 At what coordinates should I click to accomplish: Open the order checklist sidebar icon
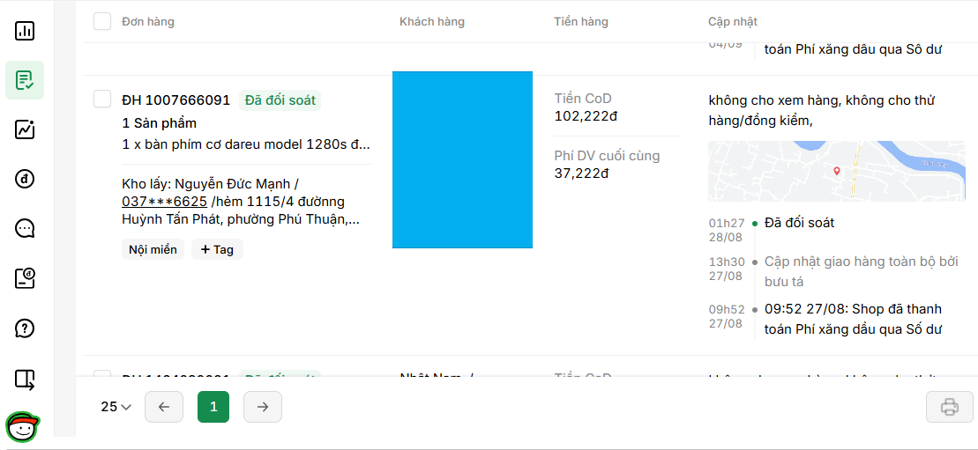(x=25, y=80)
